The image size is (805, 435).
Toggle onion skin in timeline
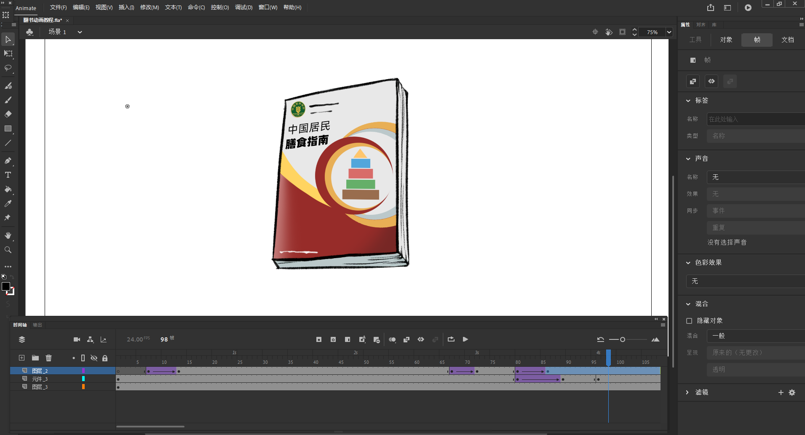pyautogui.click(x=392, y=339)
